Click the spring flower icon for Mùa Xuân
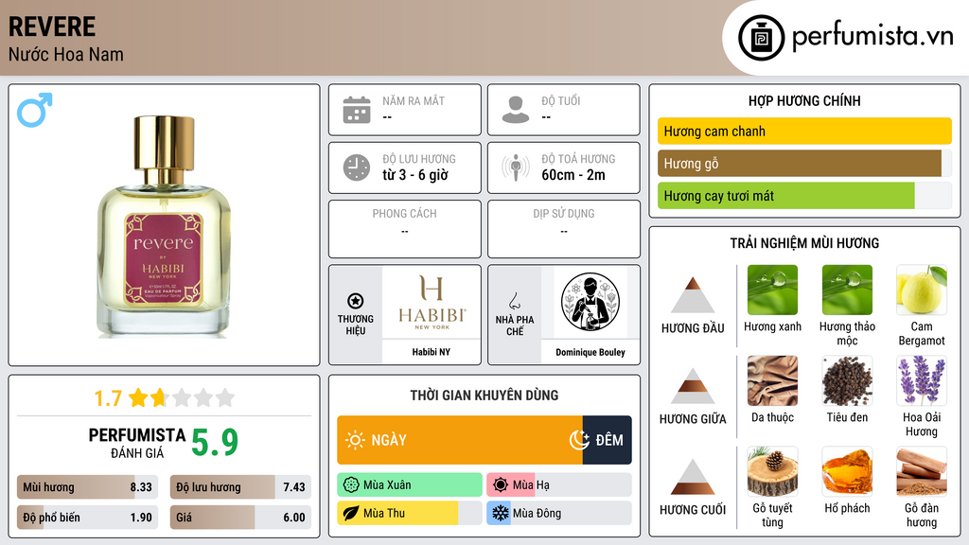 pyautogui.click(x=351, y=485)
